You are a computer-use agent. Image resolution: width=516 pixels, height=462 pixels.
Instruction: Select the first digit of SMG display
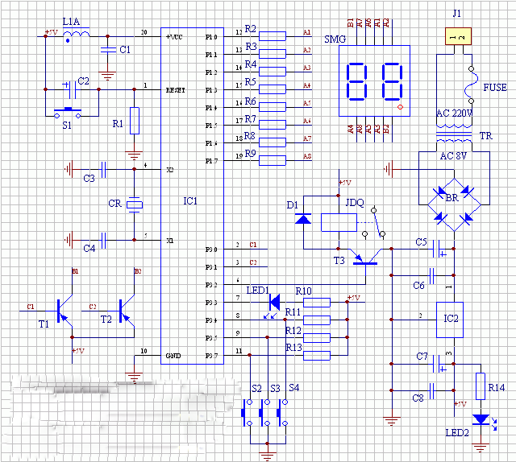(x=356, y=81)
